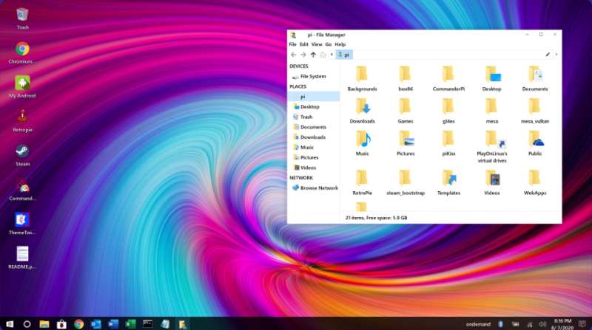Open the Retropie desktop shortcut
The image size is (592, 330).
22,118
